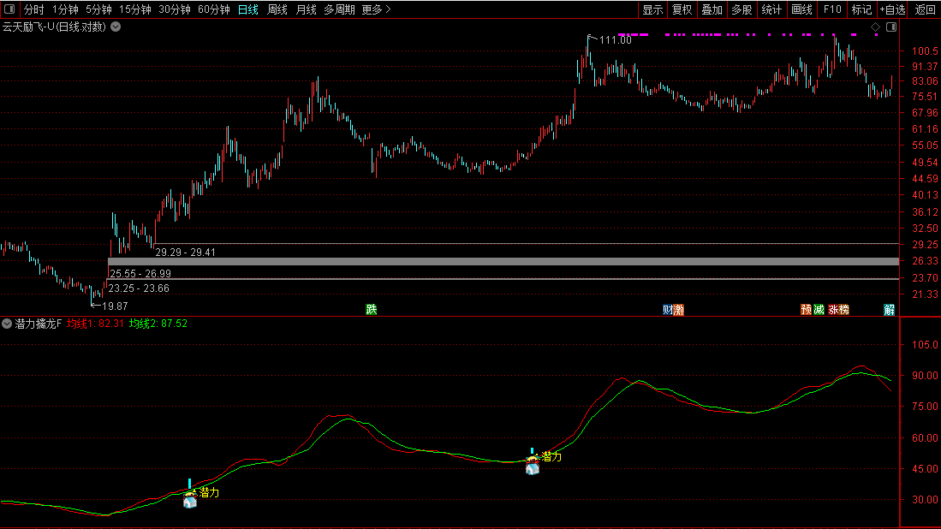Viewport: 941px width, 529px height.
Task: Expand the 潜力擒龙F indicator dropdown
Action: click(x=7, y=324)
